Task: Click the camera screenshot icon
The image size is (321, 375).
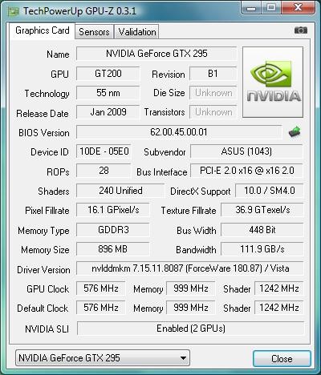Action: [301, 30]
